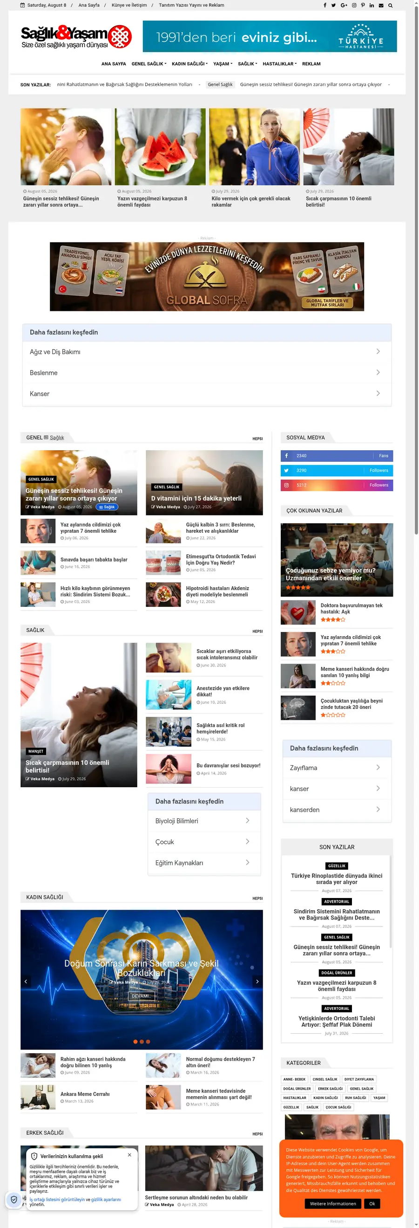Click 'Tanıtım Yazısı Yayını ve Reklam' top link

tap(191, 5)
